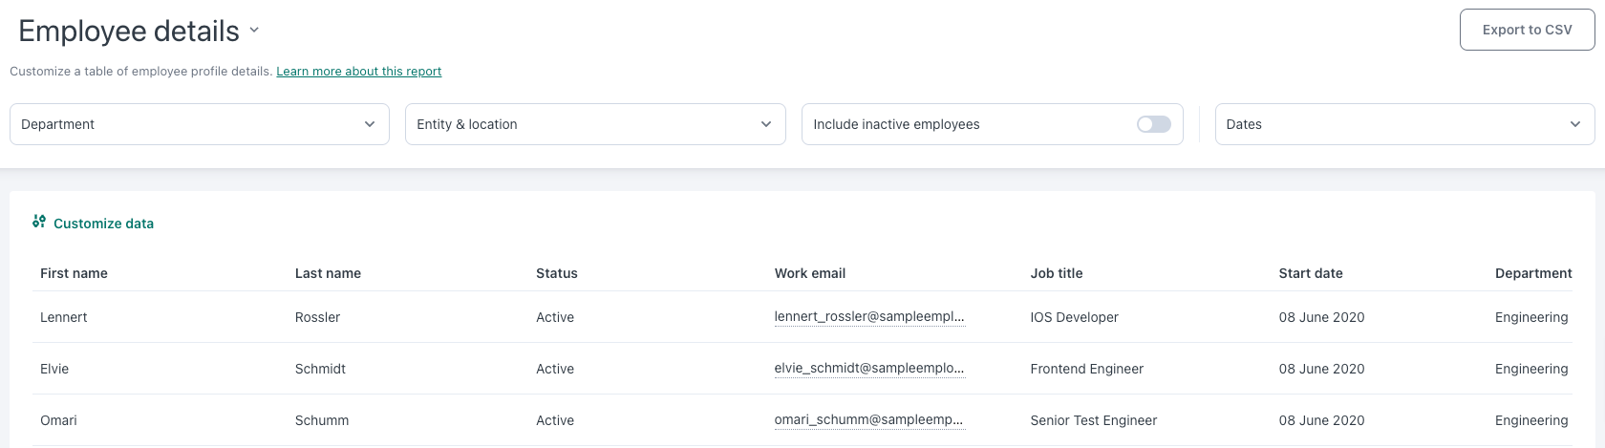The image size is (1605, 448).
Task: Select the Omari first name cell
Action: 58,420
